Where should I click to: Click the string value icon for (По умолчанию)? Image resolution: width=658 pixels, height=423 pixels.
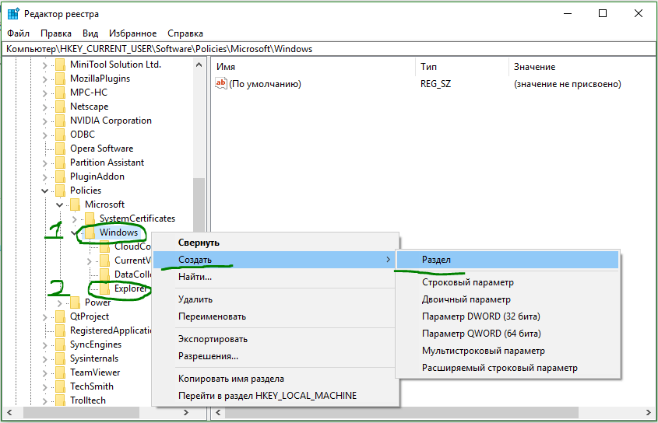click(221, 84)
